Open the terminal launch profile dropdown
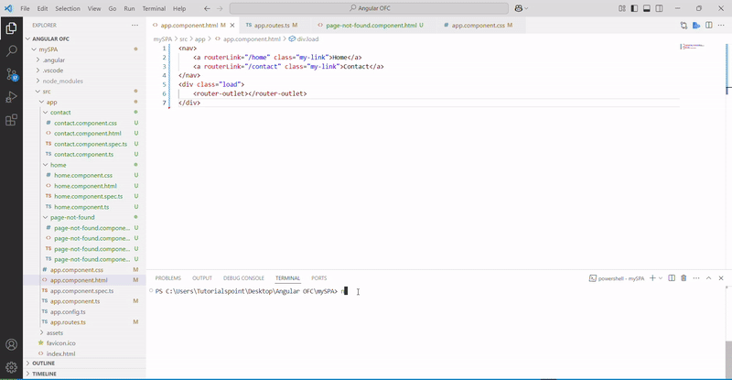The width and height of the screenshot is (732, 380). [660, 278]
